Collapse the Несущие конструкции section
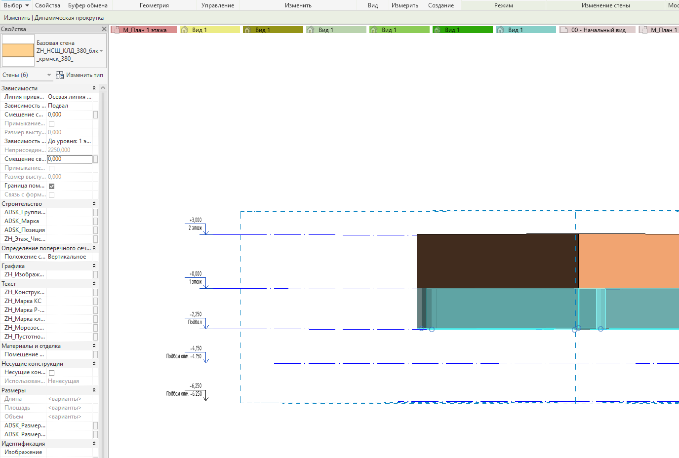The width and height of the screenshot is (679, 458). click(94, 364)
